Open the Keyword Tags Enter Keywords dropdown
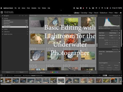This screenshot has height=92, width=123. coord(112,52)
